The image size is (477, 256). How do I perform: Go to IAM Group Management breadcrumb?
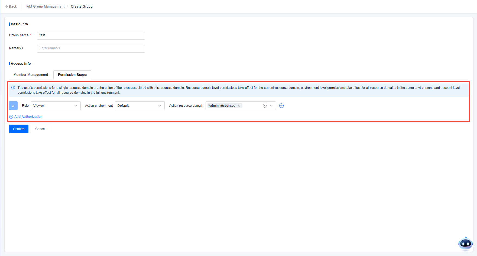(x=45, y=7)
